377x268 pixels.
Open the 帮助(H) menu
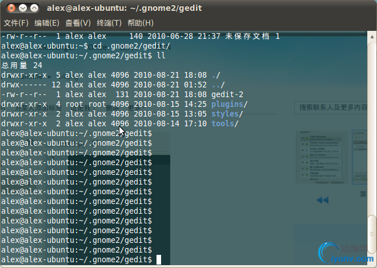(141, 23)
